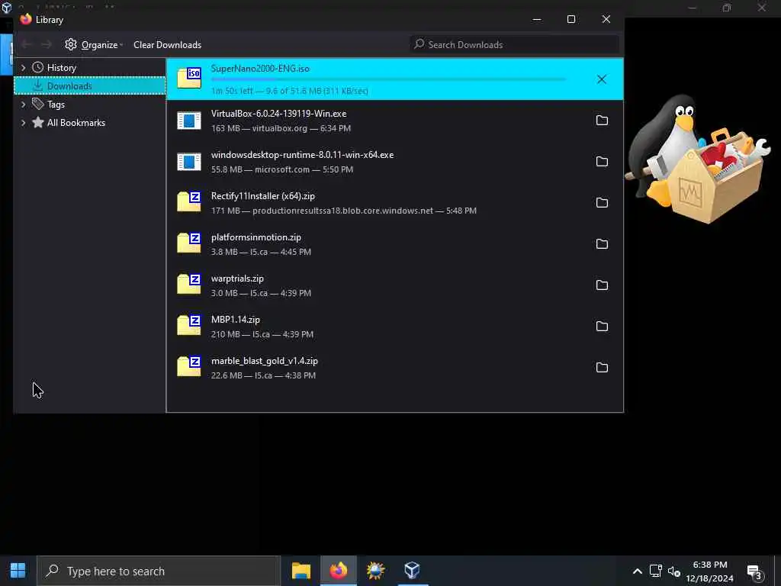The height and width of the screenshot is (586, 781).
Task: Select the MBP1.14.zip file name
Action: tap(236, 320)
